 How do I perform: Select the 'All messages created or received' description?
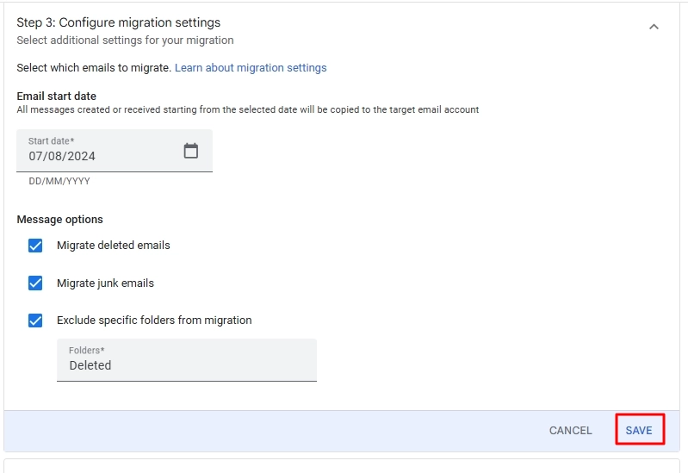point(248,109)
